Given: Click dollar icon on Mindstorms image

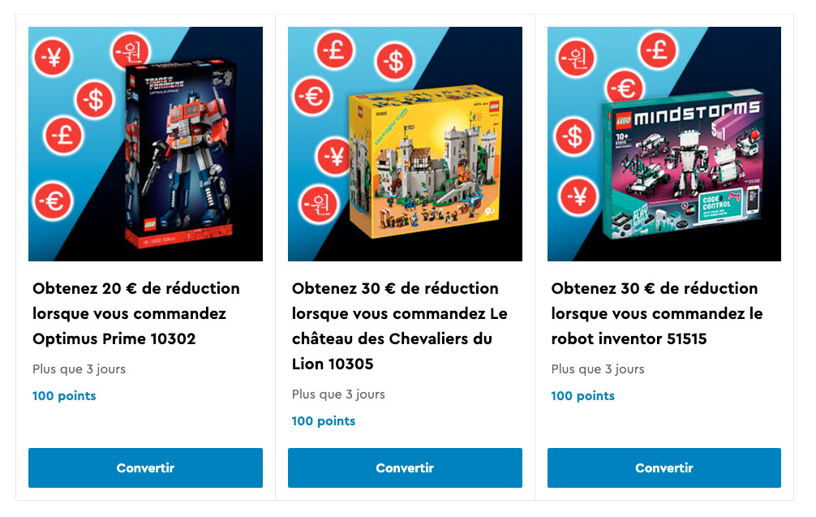Looking at the screenshot, I should pyautogui.click(x=574, y=136).
